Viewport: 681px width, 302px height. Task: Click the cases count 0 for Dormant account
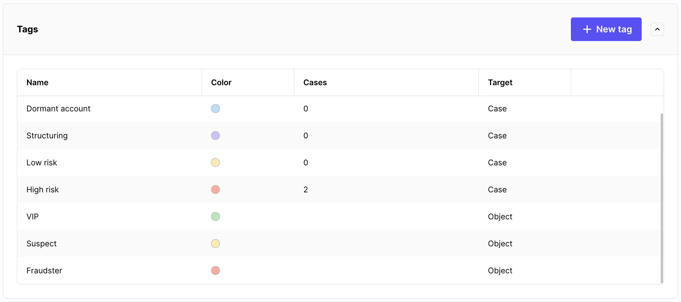pos(306,109)
